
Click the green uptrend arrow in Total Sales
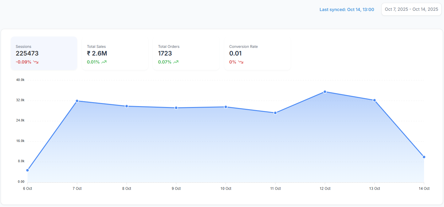pos(104,62)
